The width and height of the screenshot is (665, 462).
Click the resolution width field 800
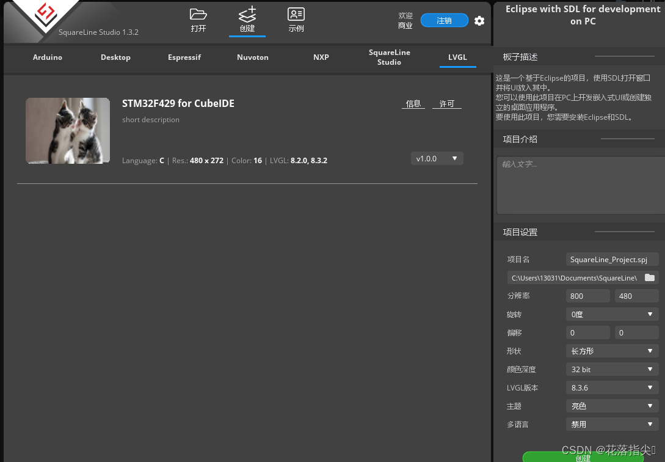tap(587, 296)
